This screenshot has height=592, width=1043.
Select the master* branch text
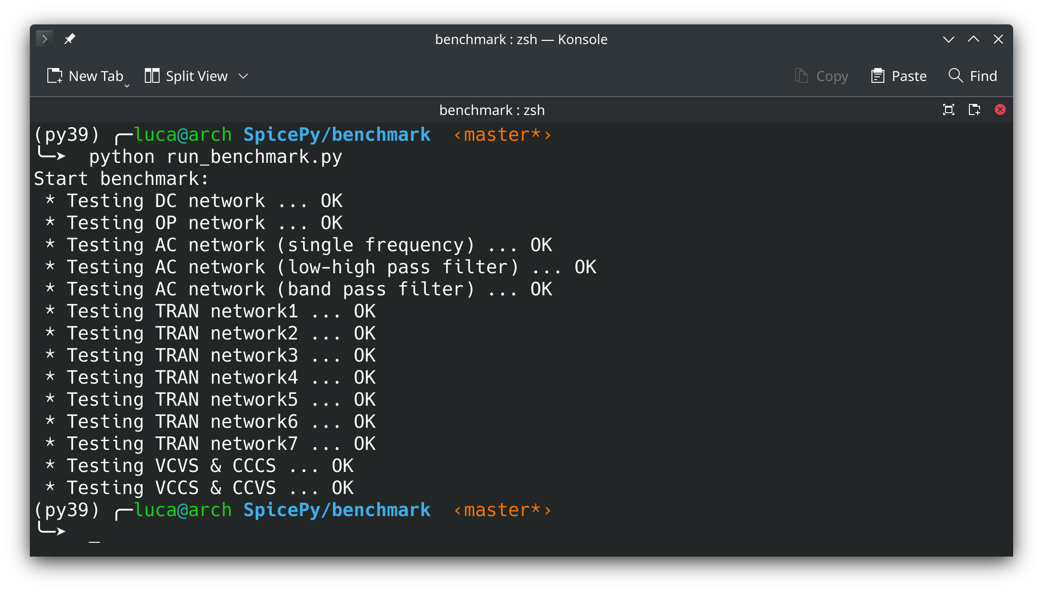tap(502, 134)
